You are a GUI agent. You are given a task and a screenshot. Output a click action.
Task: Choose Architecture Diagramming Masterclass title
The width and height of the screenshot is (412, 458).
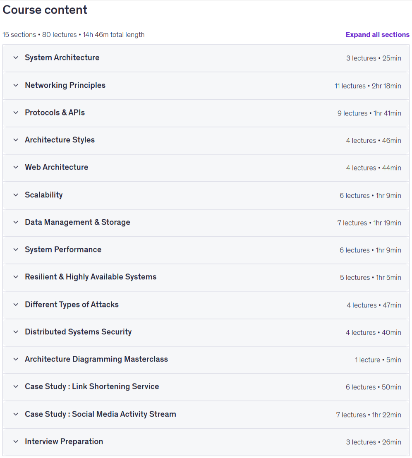(96, 359)
